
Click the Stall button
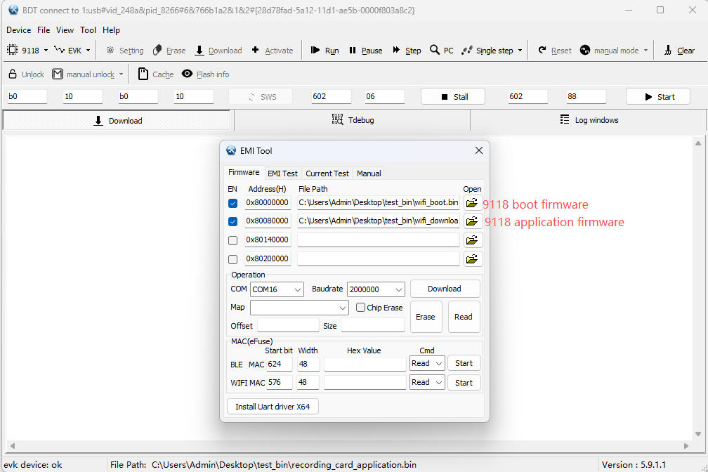[x=453, y=97]
